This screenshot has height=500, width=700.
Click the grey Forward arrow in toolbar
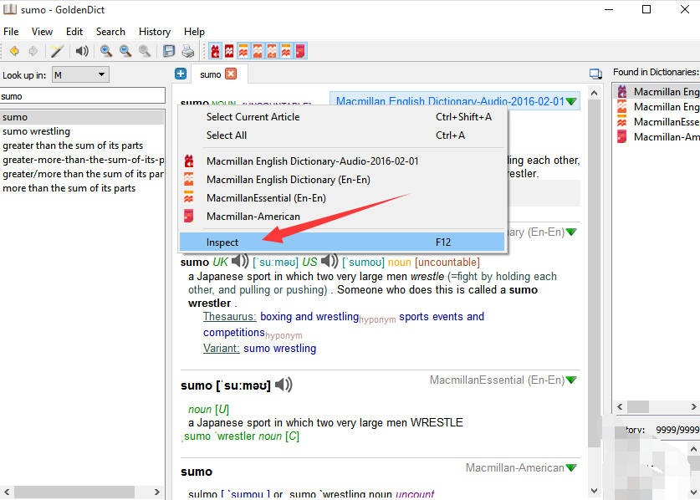33,51
